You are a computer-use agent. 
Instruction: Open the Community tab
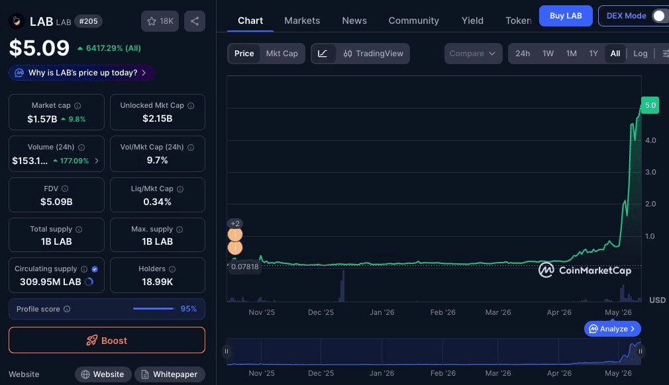pos(413,21)
